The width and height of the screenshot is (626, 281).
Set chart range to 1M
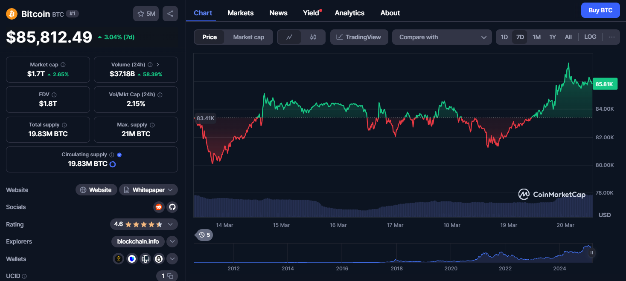[x=536, y=37]
